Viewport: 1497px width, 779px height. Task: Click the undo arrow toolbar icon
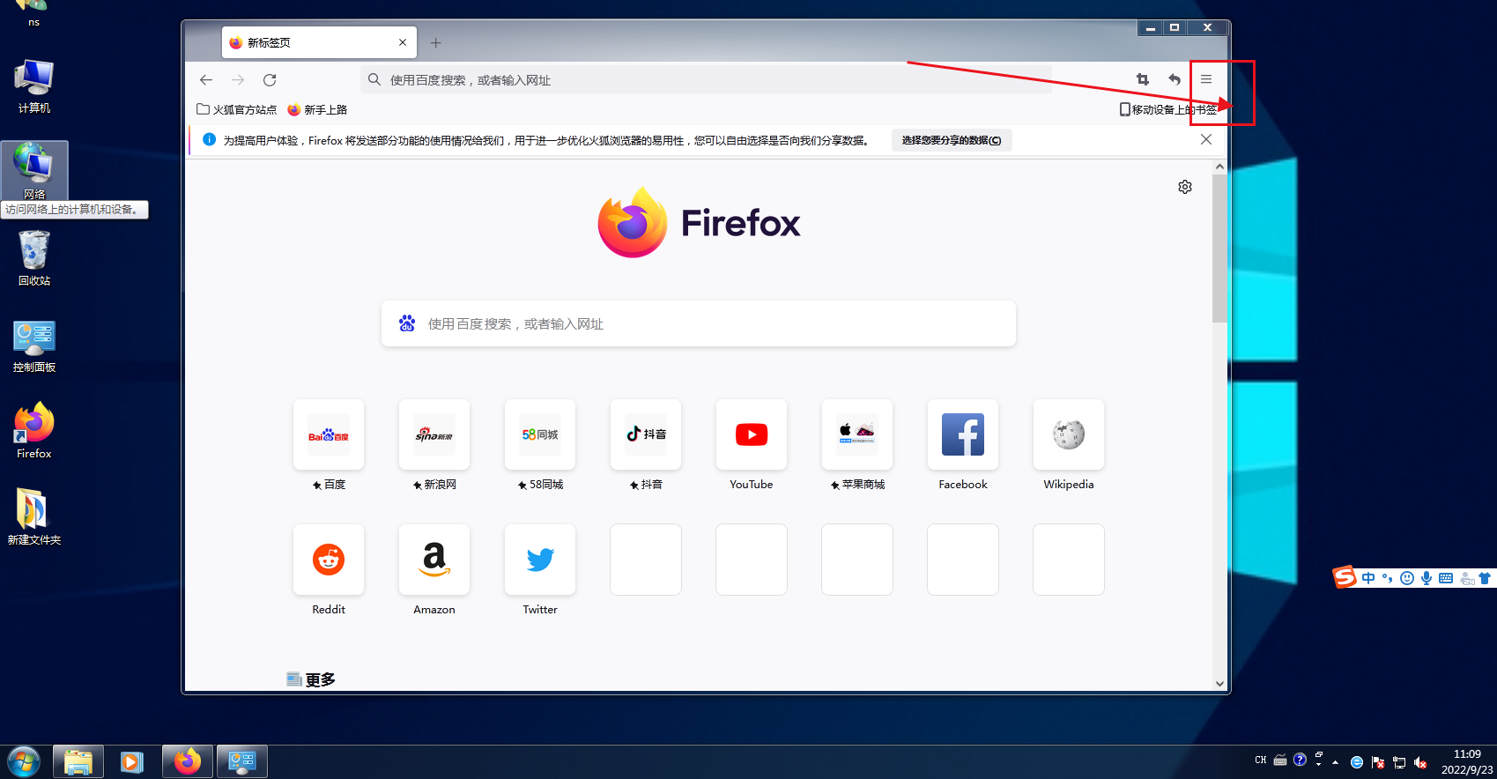[1175, 79]
